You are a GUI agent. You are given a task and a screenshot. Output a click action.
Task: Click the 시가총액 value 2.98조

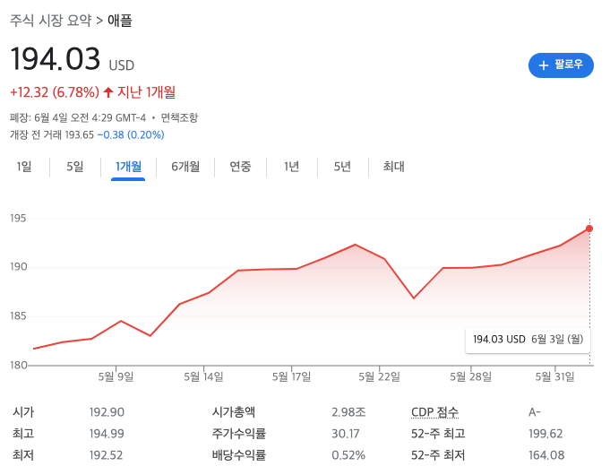coord(348,412)
